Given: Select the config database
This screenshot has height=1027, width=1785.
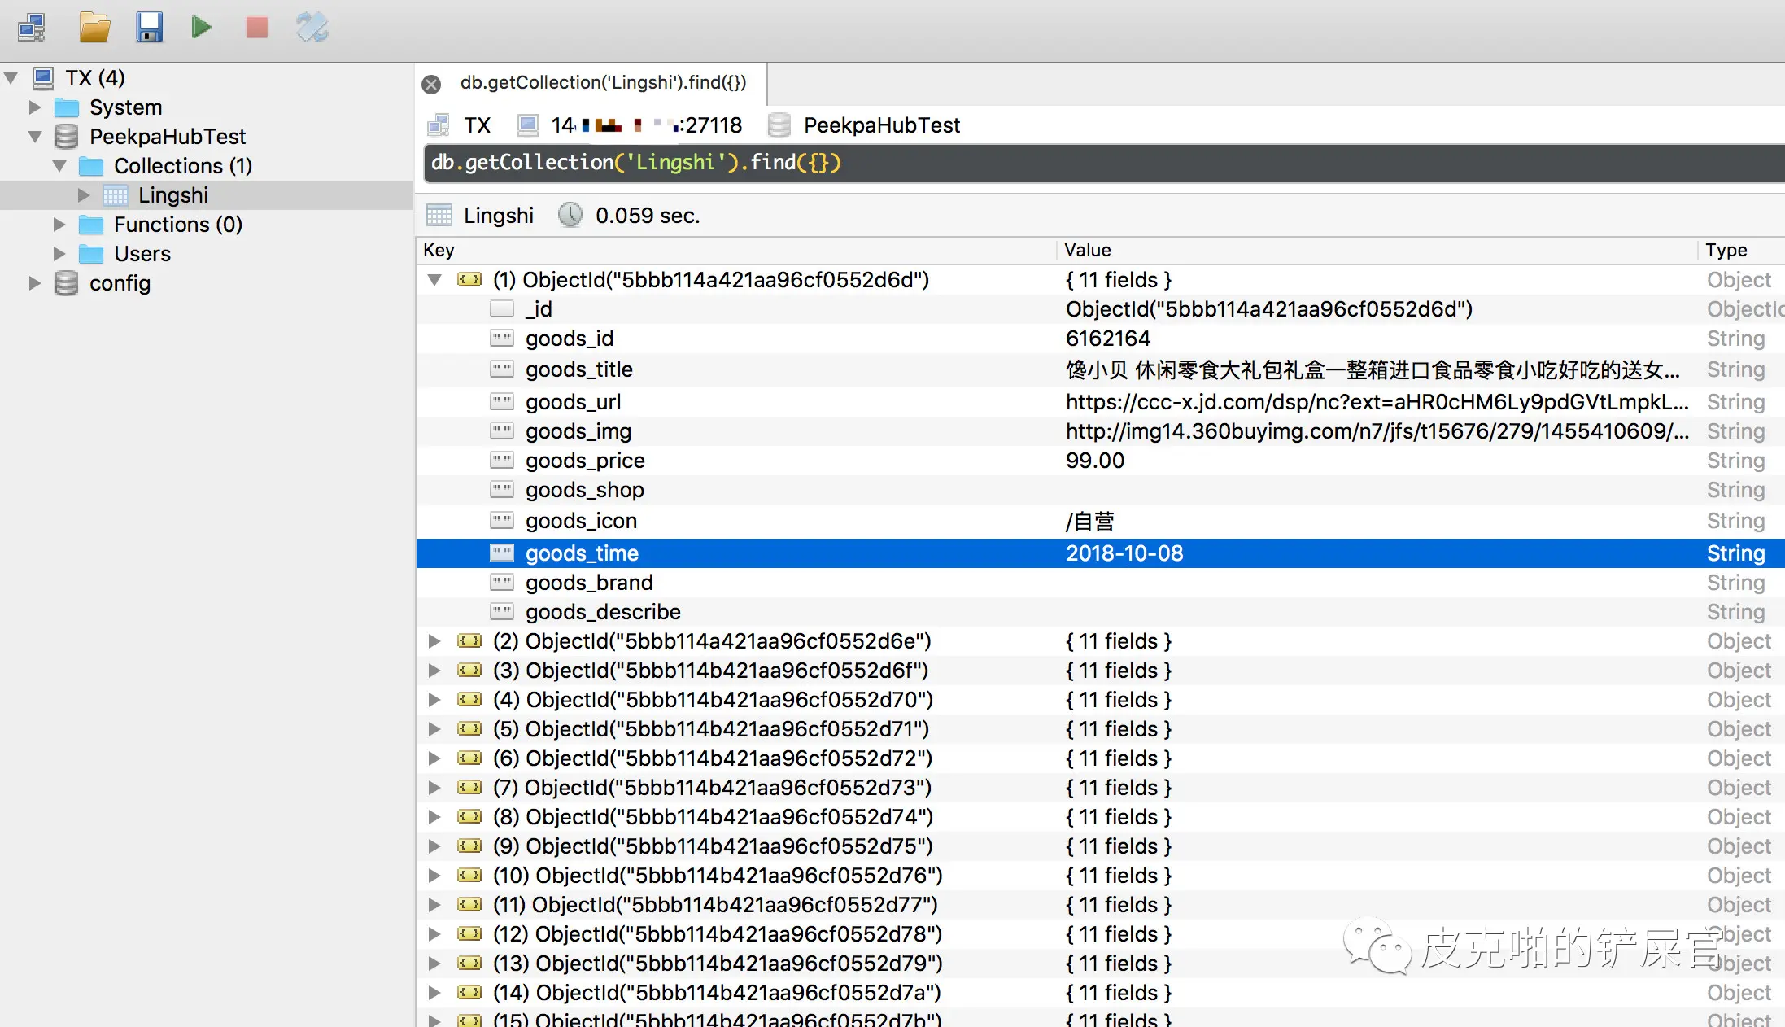Looking at the screenshot, I should click(x=120, y=283).
